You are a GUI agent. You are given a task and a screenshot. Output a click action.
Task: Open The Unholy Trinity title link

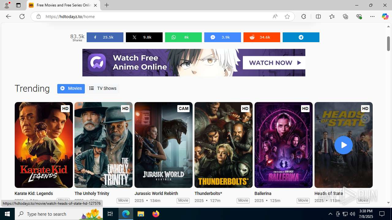(x=92, y=193)
